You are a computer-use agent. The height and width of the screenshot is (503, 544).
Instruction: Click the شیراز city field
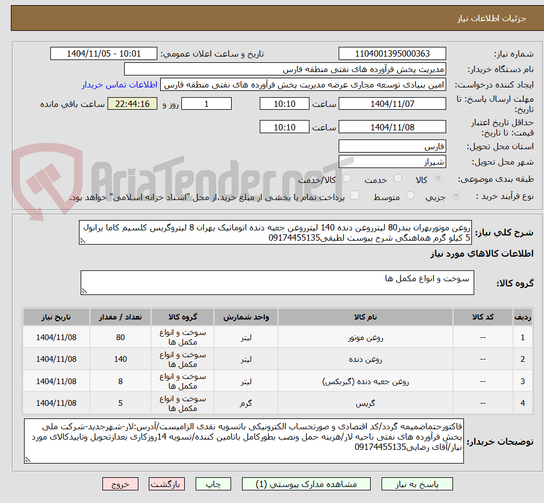[392, 161]
